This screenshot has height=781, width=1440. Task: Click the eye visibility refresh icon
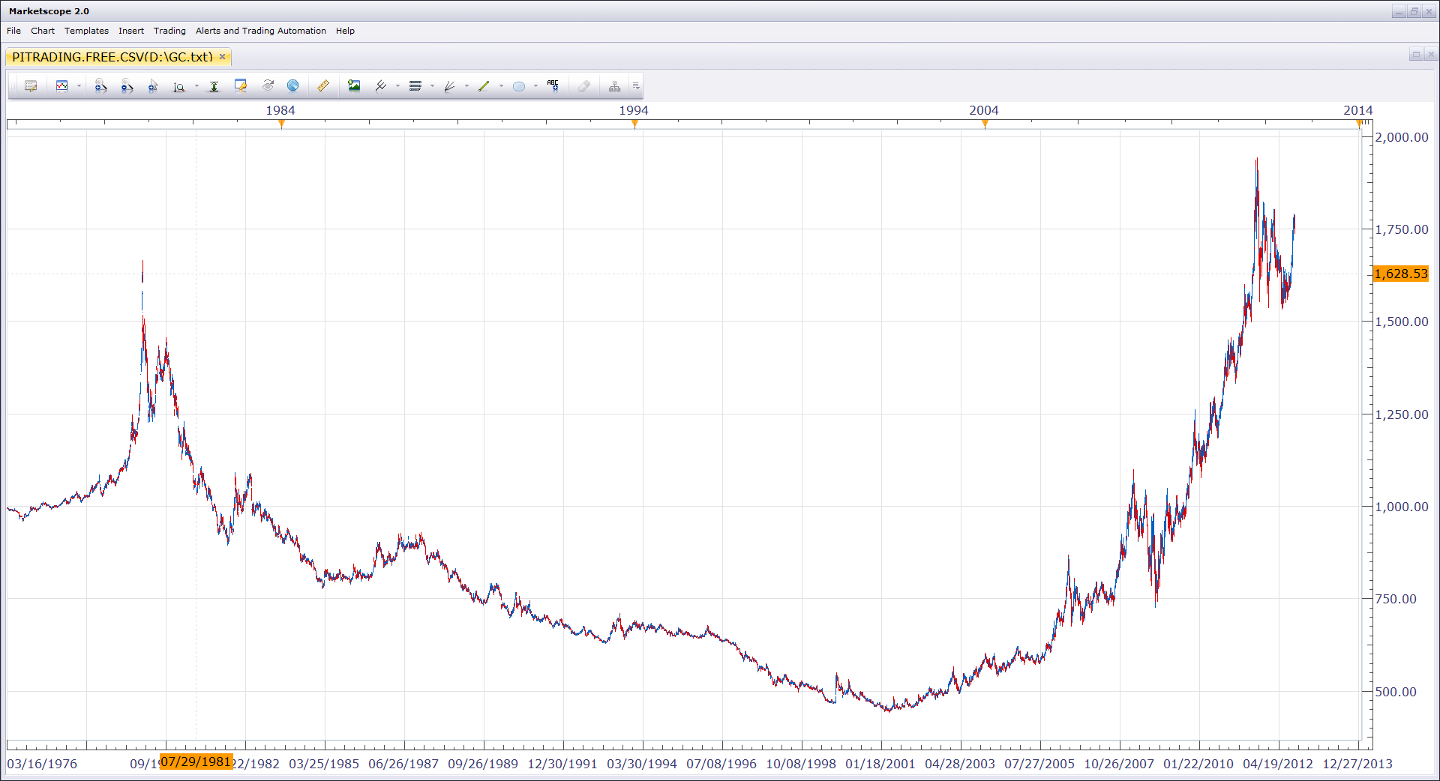(268, 85)
